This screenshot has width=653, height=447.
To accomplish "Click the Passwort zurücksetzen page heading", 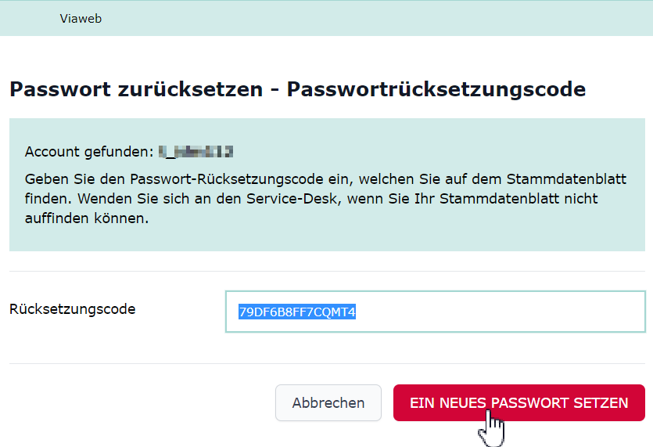I will coord(136,89).
